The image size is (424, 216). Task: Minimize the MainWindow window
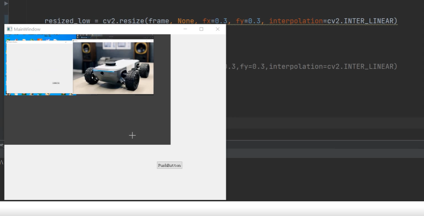coord(185,29)
